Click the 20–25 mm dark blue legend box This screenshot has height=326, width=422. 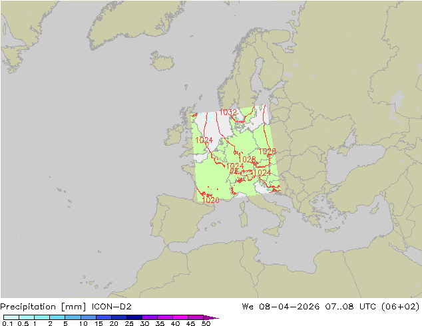pos(119,317)
